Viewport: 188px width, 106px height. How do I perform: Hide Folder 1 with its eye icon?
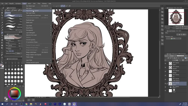tap(165, 87)
